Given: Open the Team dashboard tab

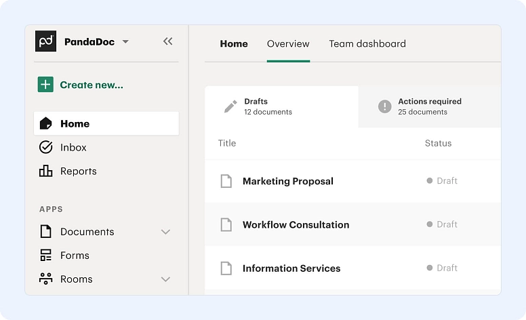Looking at the screenshot, I should (367, 44).
